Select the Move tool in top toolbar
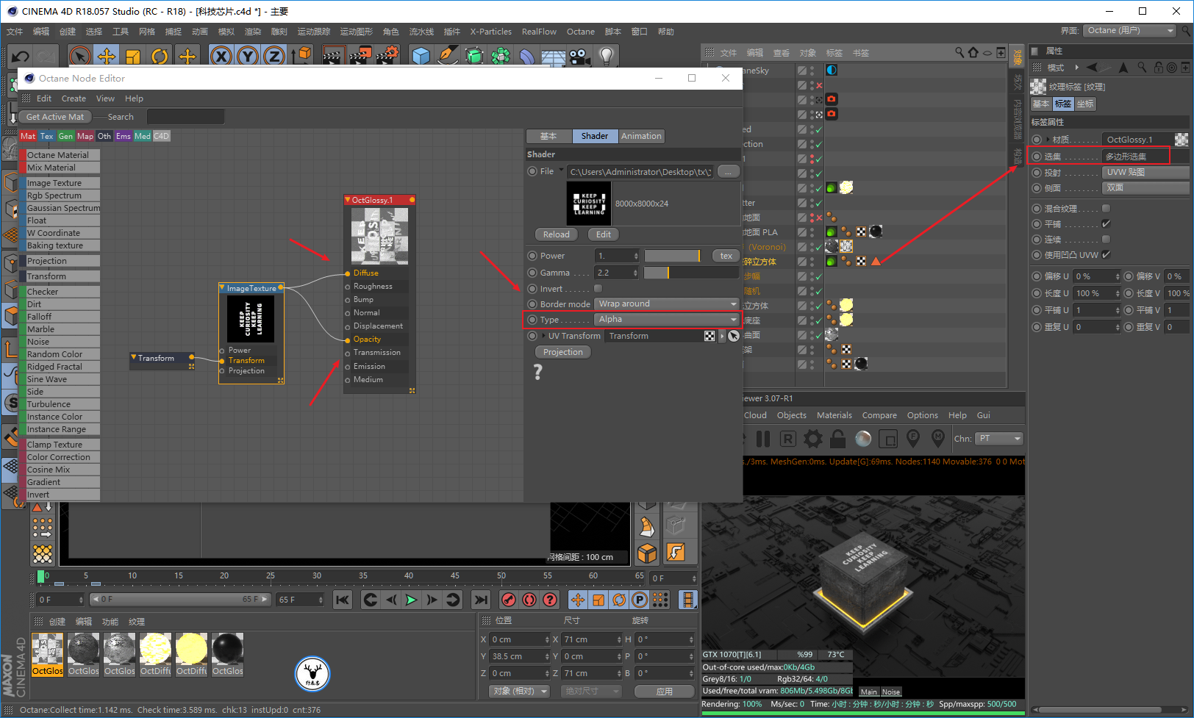The image size is (1194, 718). tap(107, 57)
